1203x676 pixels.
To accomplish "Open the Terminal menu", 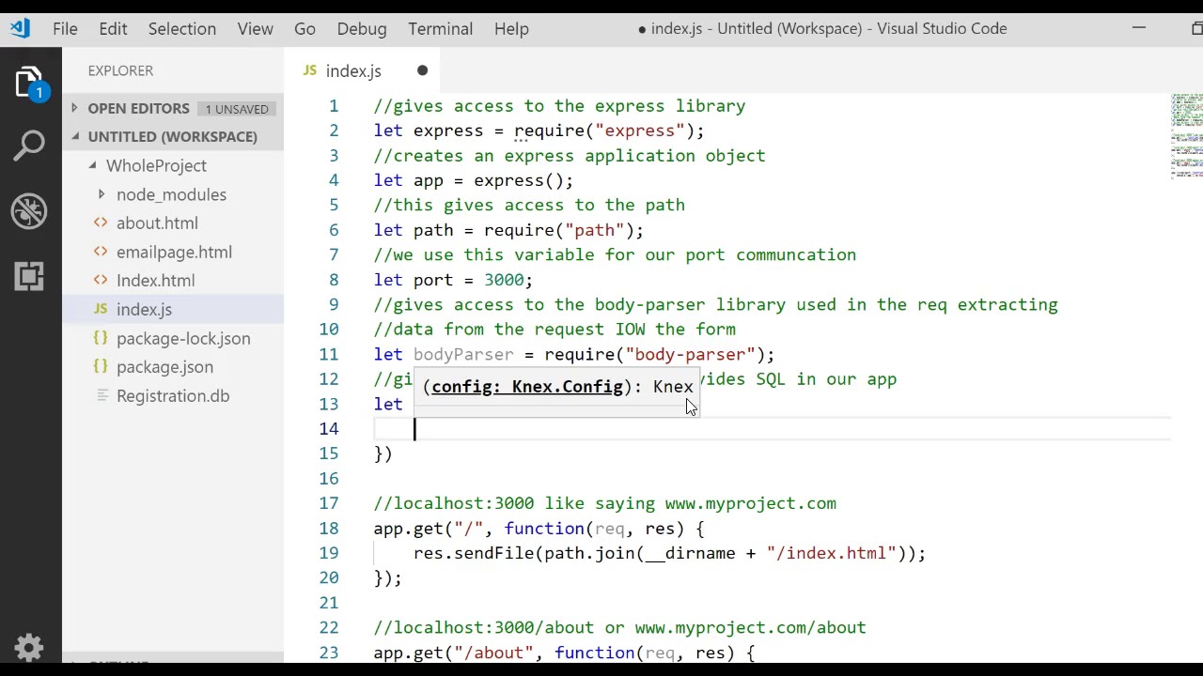I will [441, 29].
